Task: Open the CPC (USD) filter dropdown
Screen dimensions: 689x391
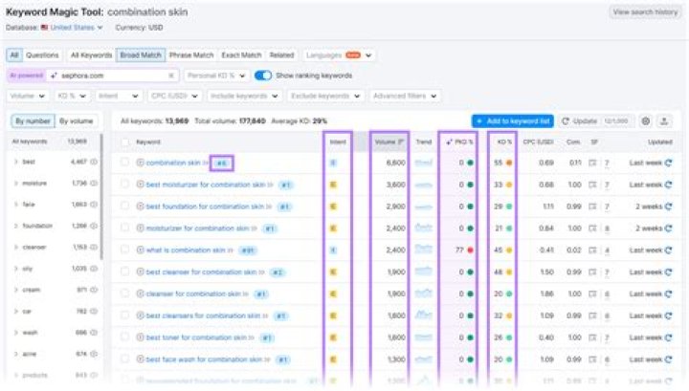Action: pos(174,96)
